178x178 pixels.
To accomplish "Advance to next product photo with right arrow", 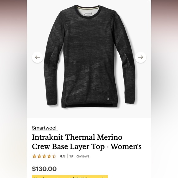I will click(141, 57).
